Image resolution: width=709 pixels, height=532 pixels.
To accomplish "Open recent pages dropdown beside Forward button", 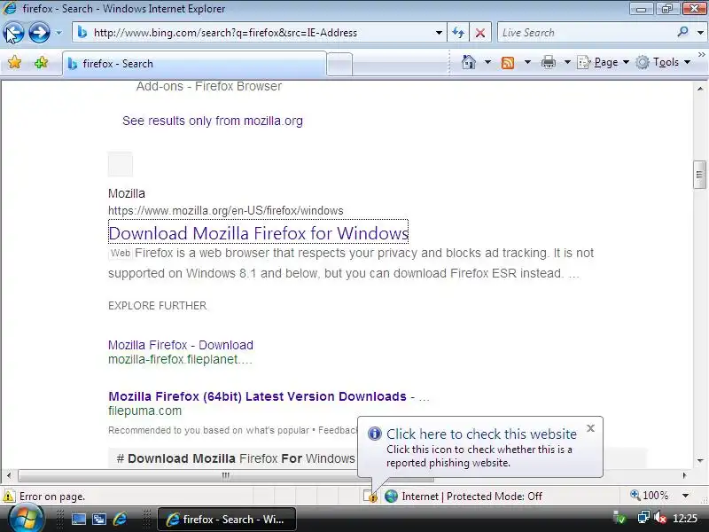I will click(58, 33).
